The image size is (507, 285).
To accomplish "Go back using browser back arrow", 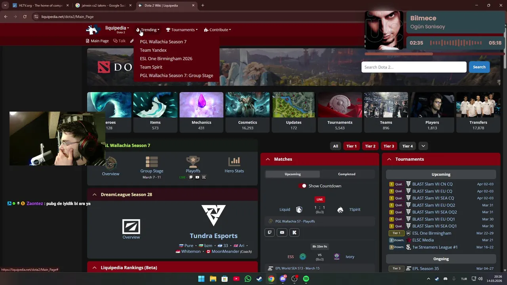I will [x=6, y=17].
